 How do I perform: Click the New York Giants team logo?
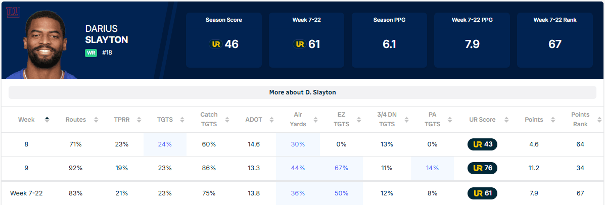click(12, 12)
